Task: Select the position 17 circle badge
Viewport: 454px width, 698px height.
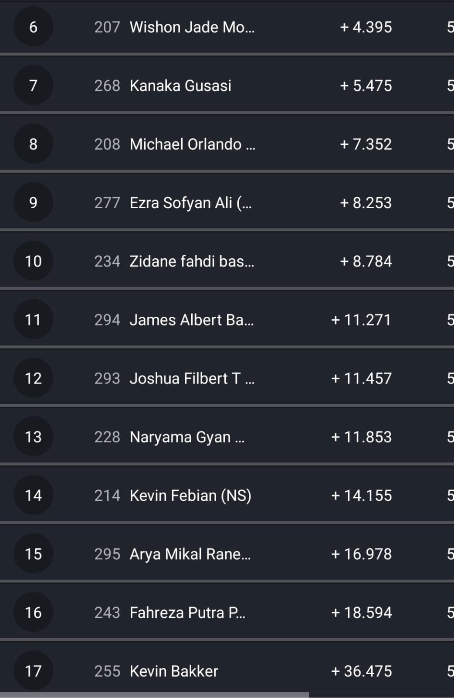Action: 33,671
